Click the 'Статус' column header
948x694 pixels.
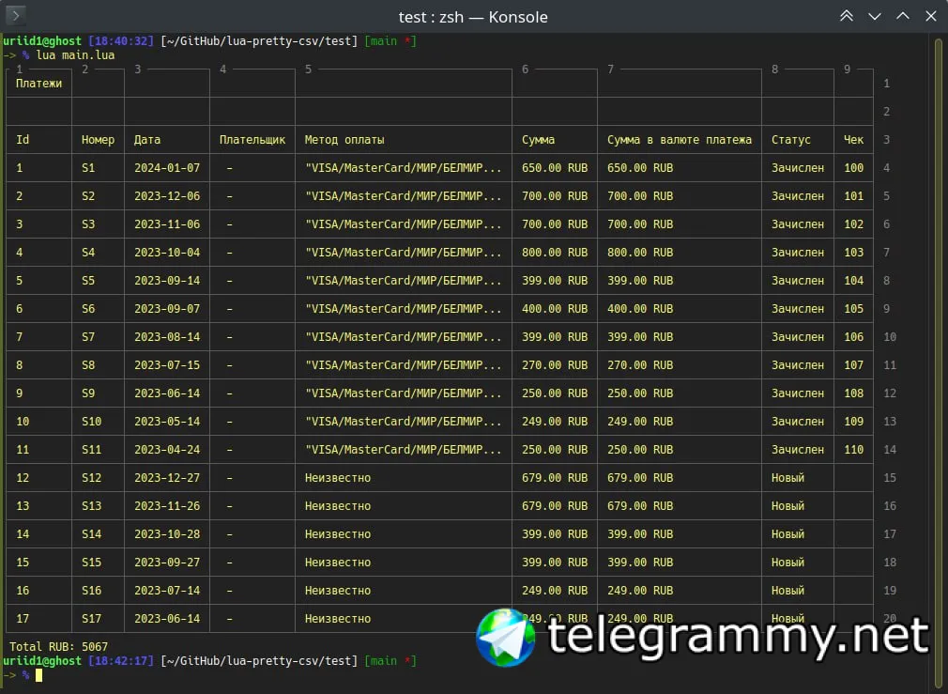pos(791,140)
